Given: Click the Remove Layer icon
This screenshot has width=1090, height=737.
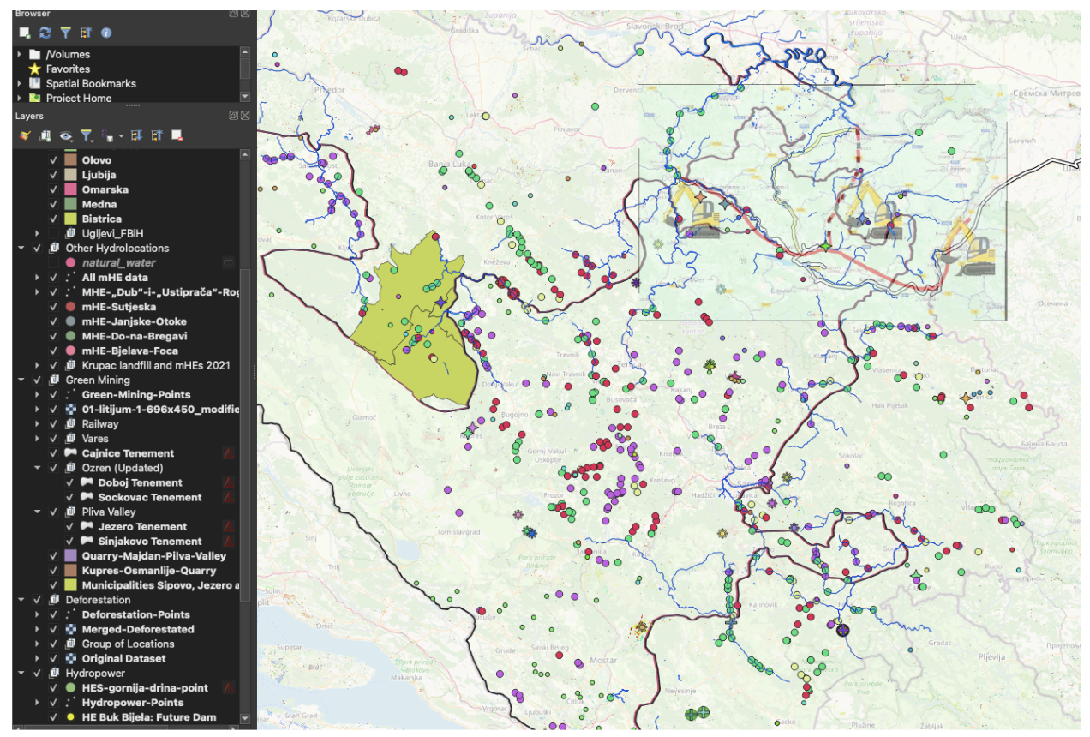Looking at the screenshot, I should (177, 136).
